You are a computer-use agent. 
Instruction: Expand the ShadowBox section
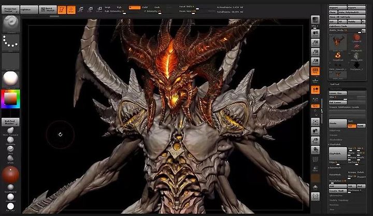click(x=336, y=140)
